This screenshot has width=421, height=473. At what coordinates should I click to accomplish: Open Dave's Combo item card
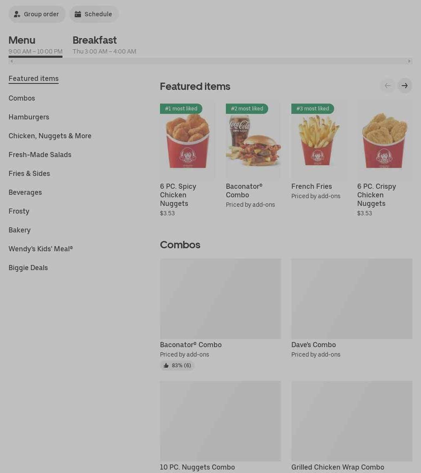coord(352,309)
